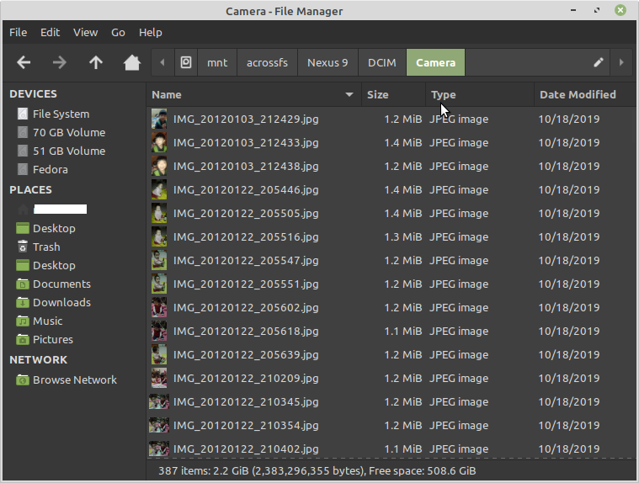Open the Fedora volume in Devices

51,169
